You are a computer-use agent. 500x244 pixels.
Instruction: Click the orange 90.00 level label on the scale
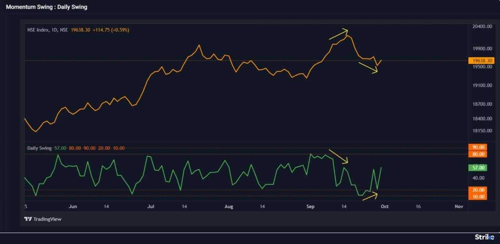tap(477, 147)
